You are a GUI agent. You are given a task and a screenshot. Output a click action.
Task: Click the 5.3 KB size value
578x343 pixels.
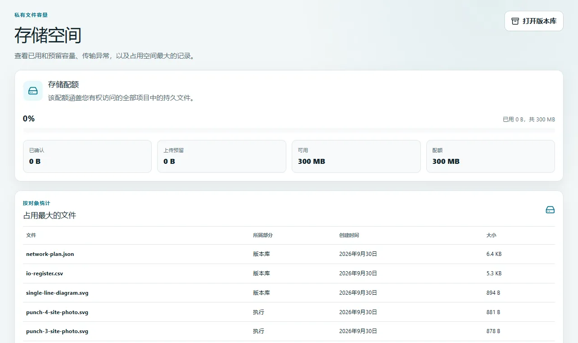(494, 273)
